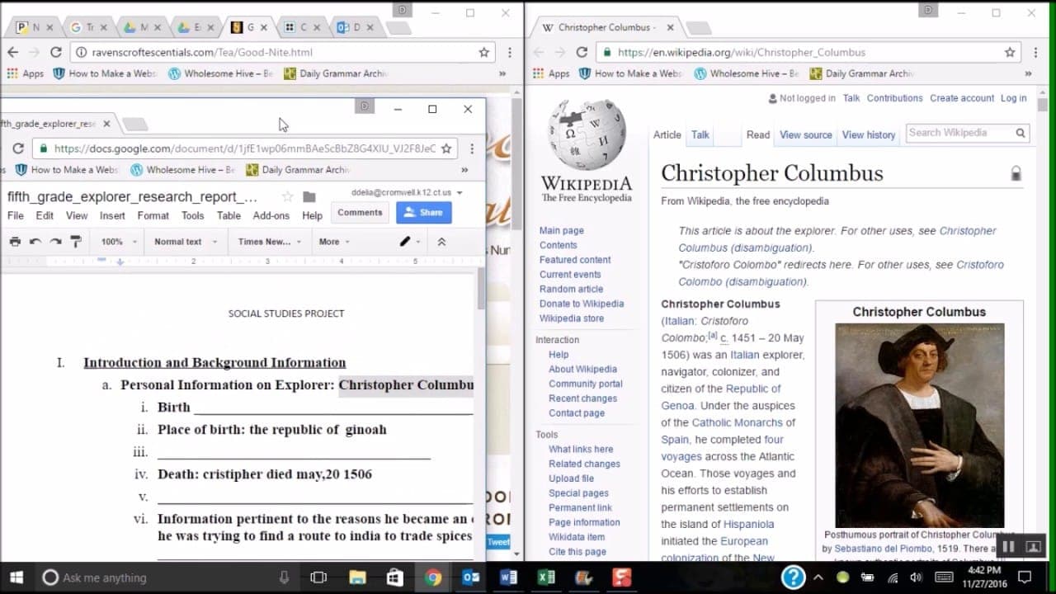
Task: Click the Wikipedia globe logo
Action: coord(587,135)
